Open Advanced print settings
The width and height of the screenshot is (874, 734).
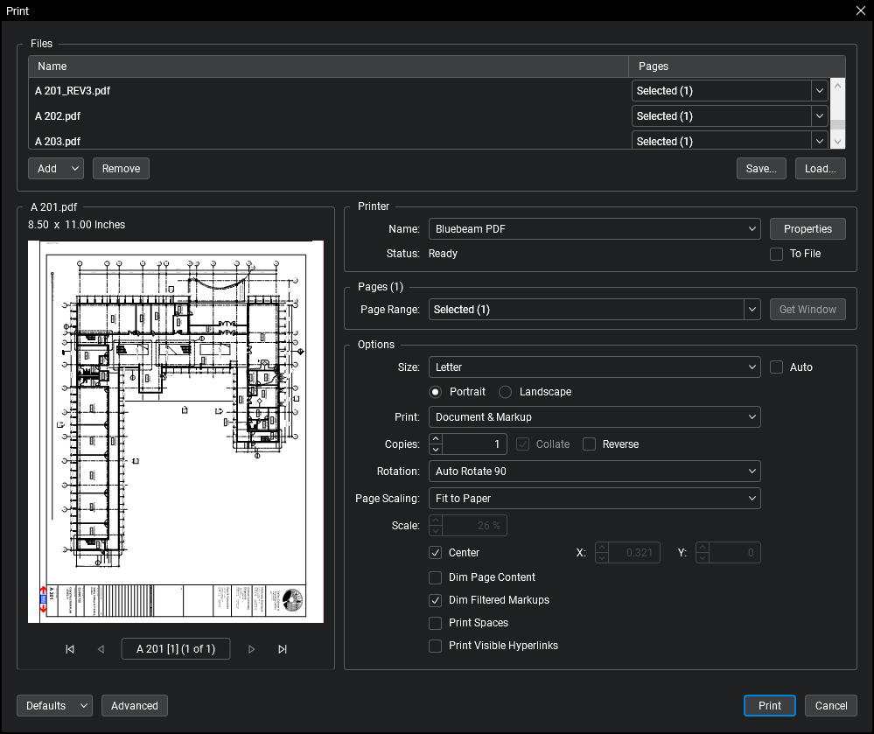[134, 706]
